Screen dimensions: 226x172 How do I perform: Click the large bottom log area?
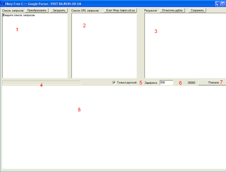tap(113, 128)
